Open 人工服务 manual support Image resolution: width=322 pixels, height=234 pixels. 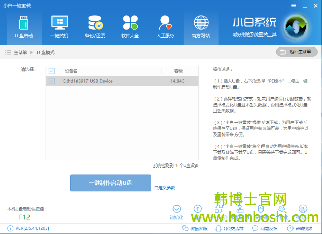165,27
